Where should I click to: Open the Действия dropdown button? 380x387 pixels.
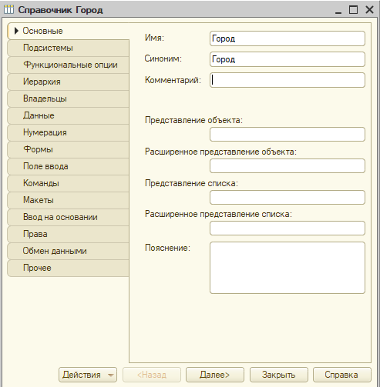click(x=88, y=375)
